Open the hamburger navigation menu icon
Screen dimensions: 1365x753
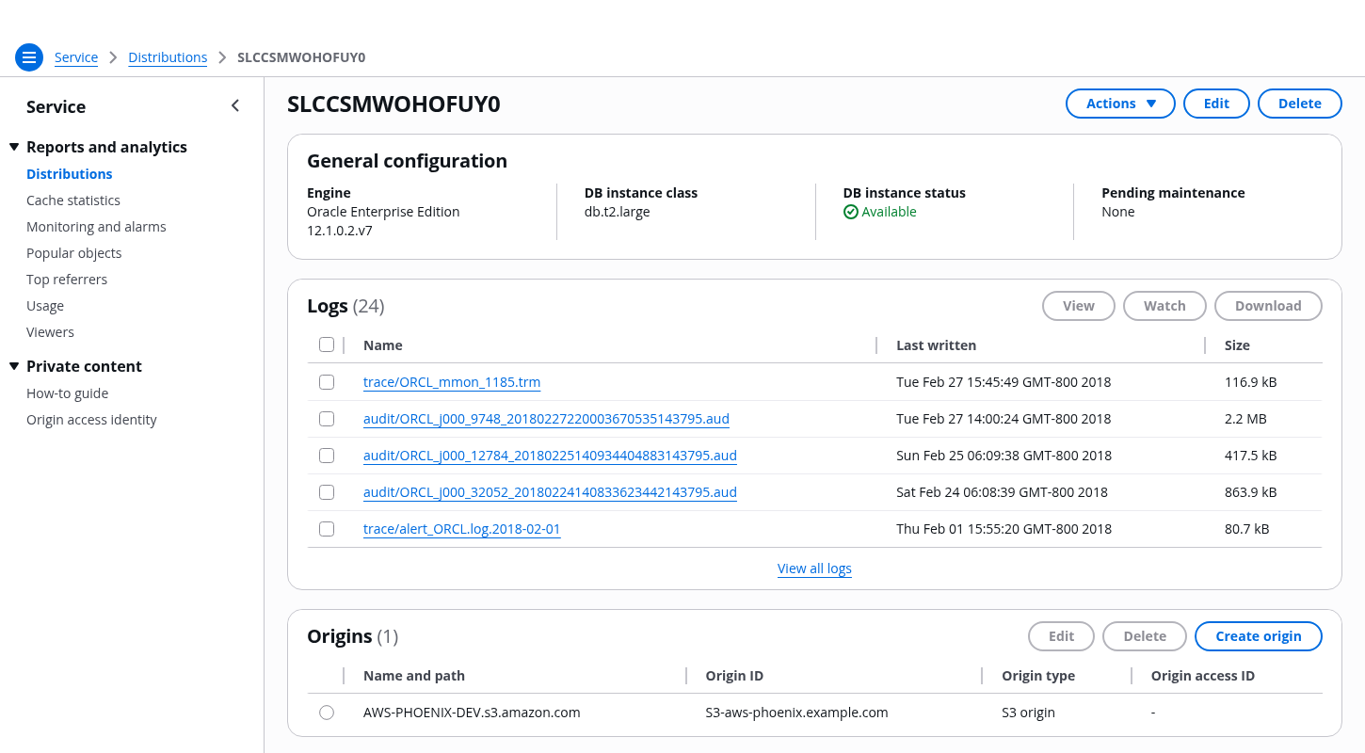(x=29, y=57)
